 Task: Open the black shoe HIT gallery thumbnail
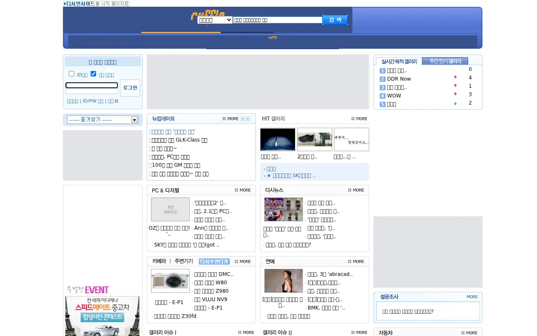[315, 139]
